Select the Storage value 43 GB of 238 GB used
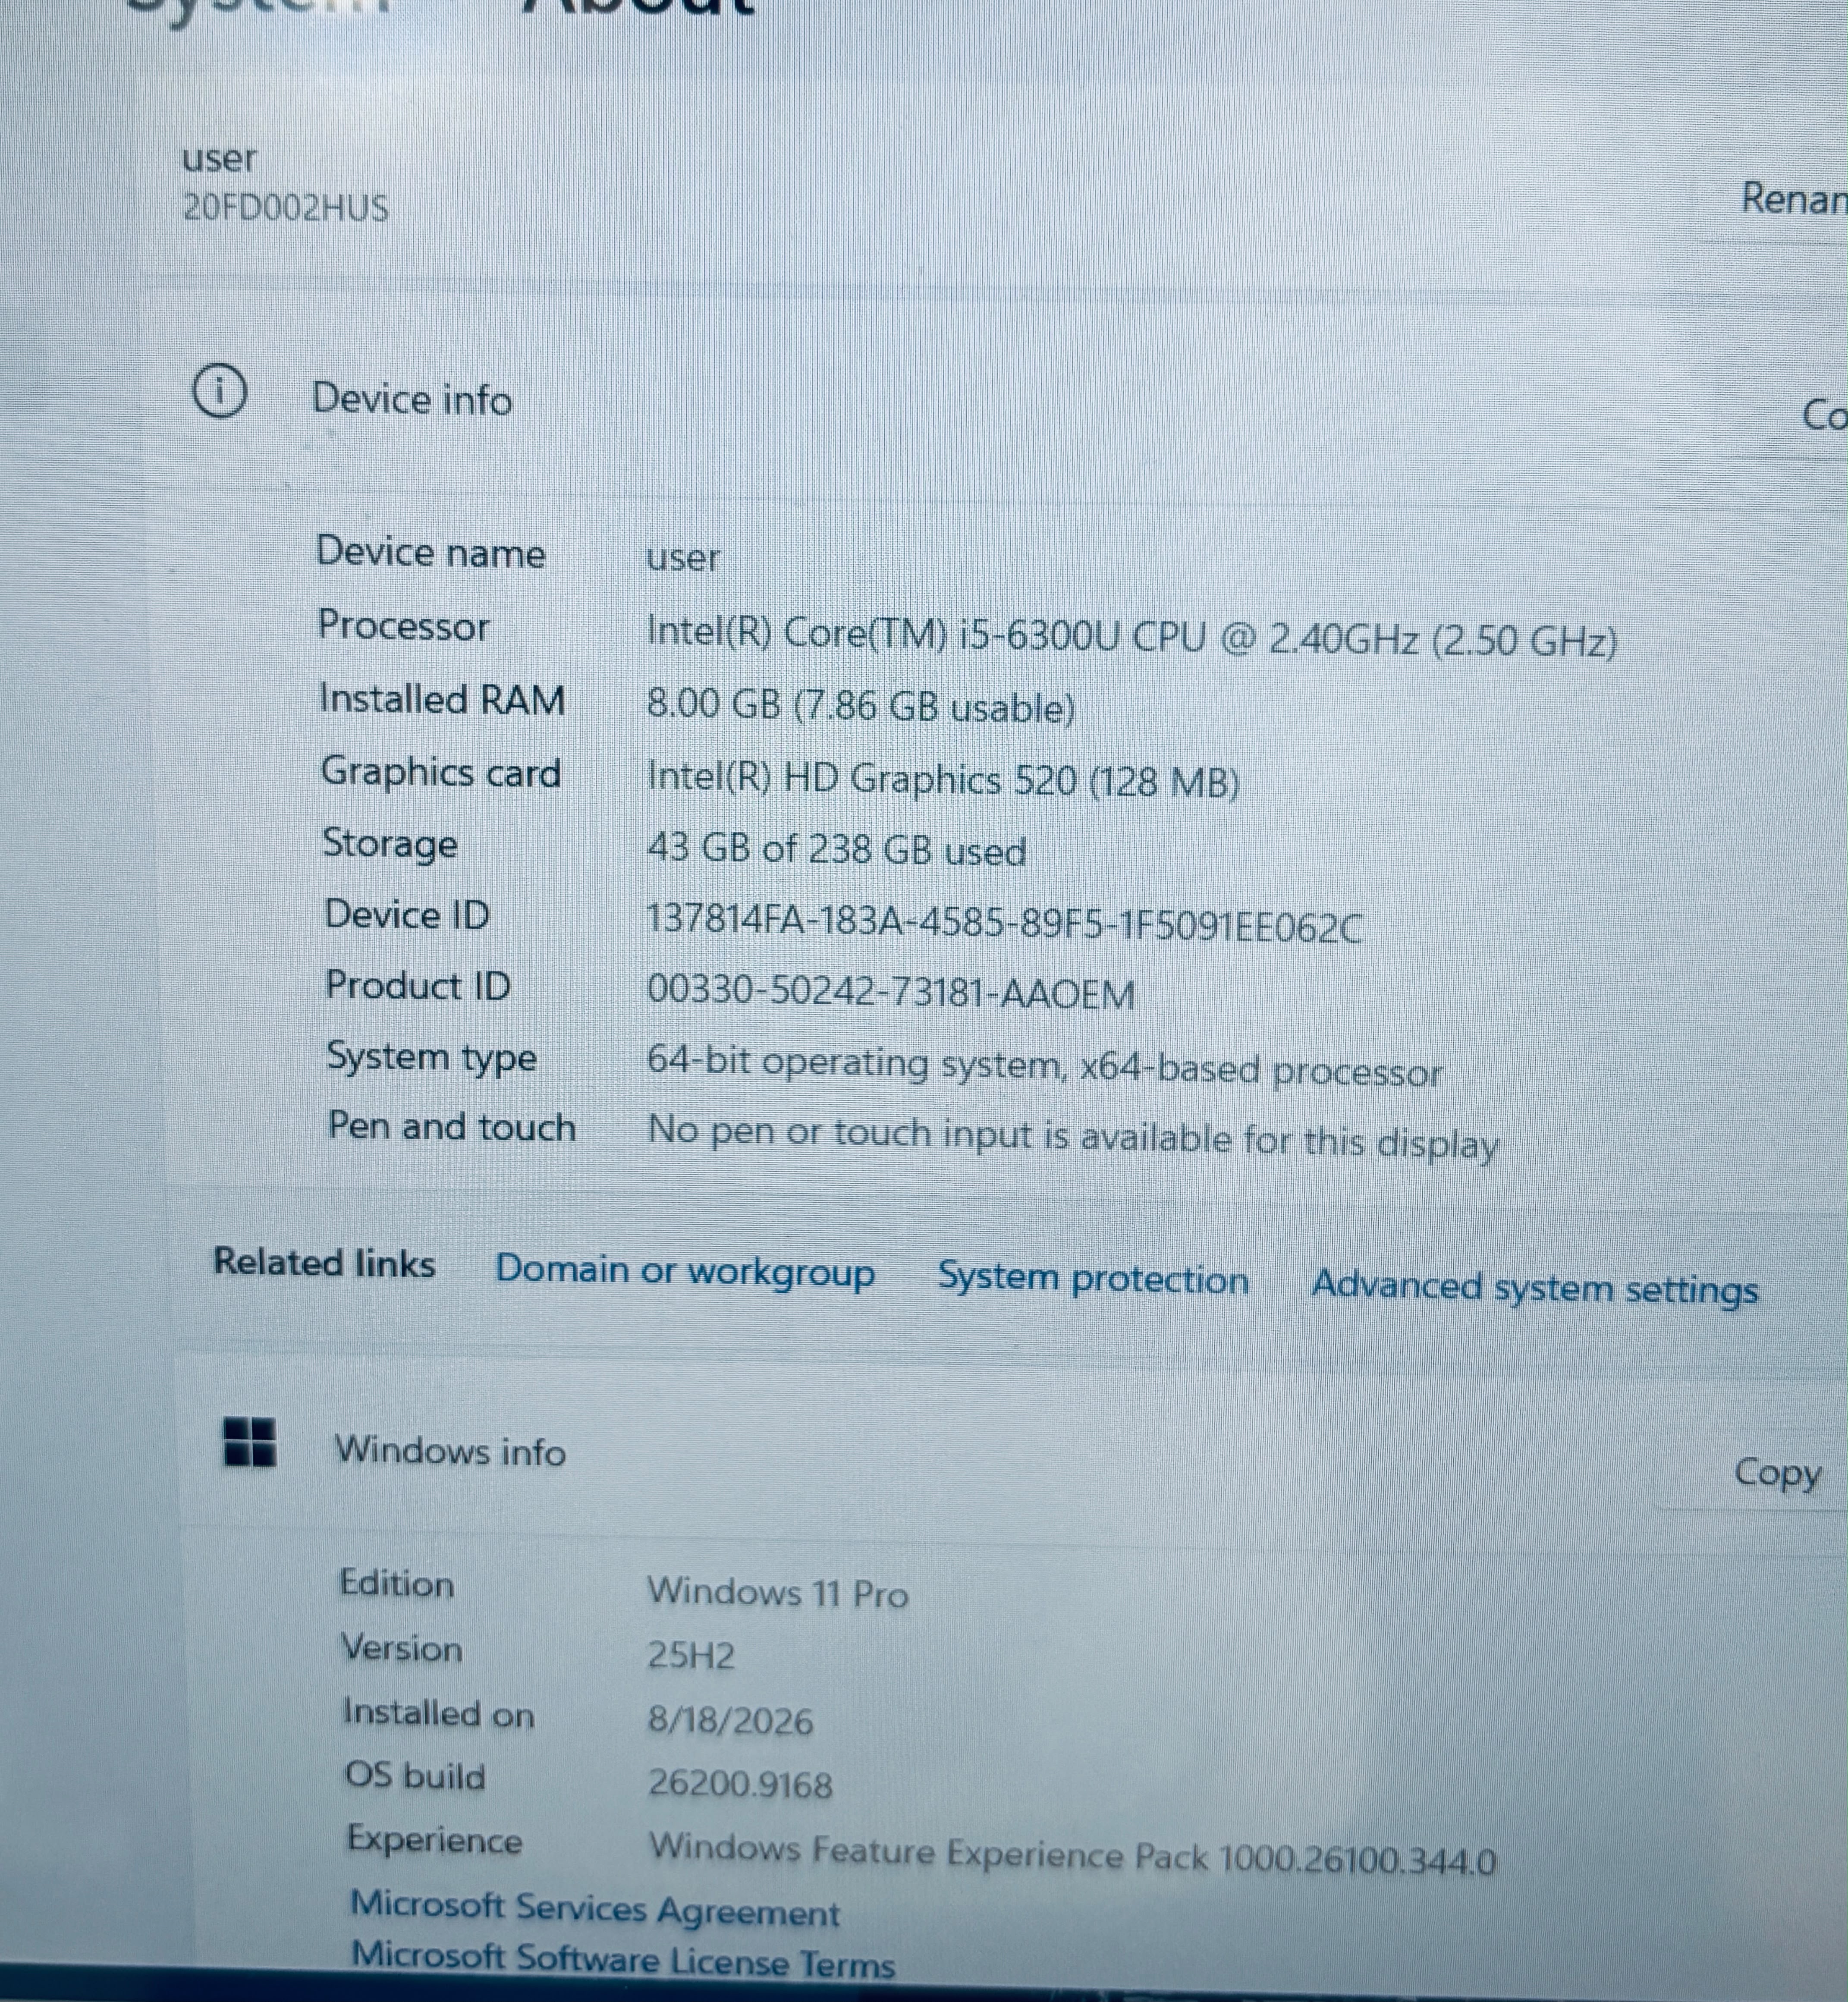This screenshot has height=2002, width=1848. [836, 849]
